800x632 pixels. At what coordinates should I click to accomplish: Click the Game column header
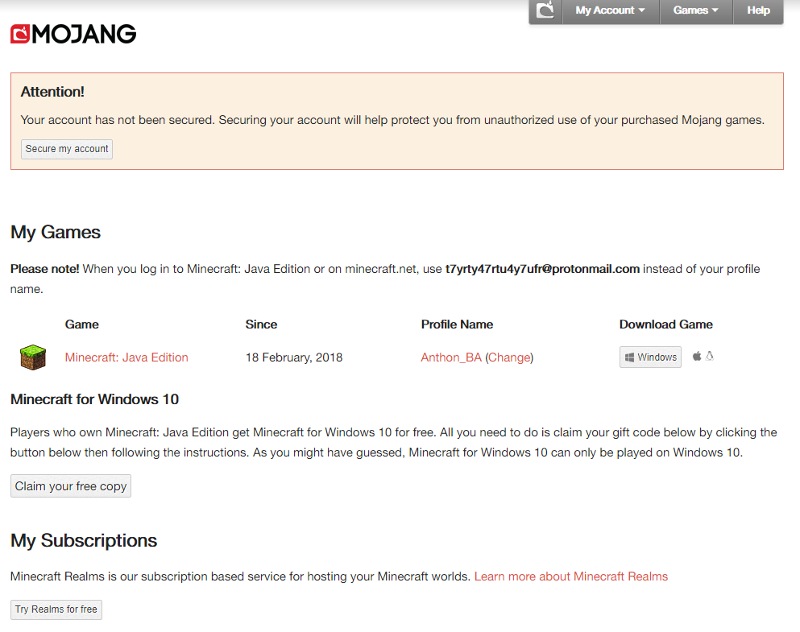(81, 324)
